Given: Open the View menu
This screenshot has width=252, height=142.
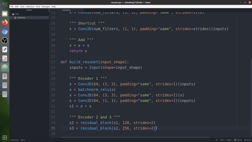Looking at the screenshot, I should [x=22, y=7].
